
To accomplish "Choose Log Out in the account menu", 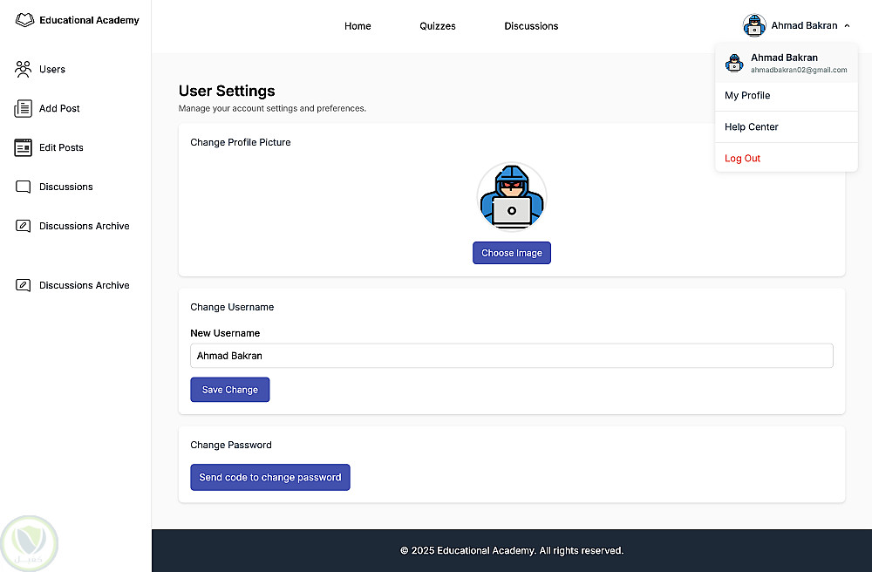I will 742,159.
